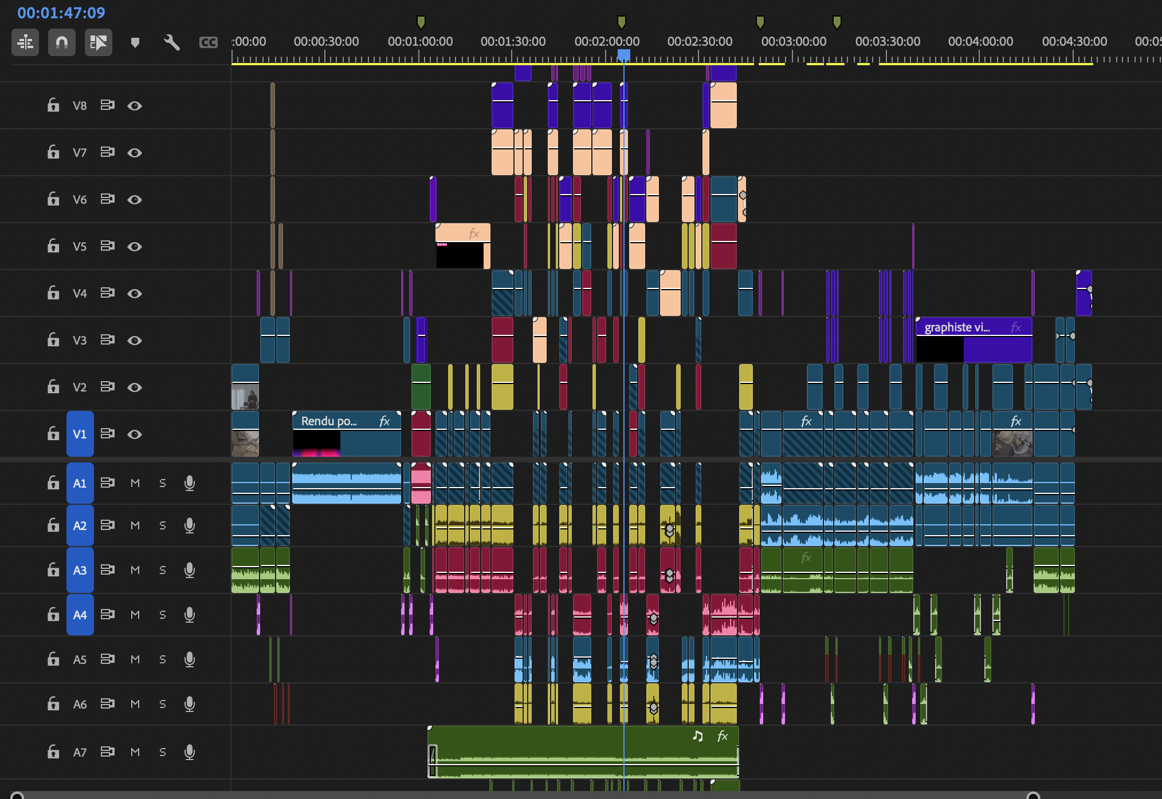Toggle insert sequences as nests button
1162x799 pixels.
tap(25, 42)
